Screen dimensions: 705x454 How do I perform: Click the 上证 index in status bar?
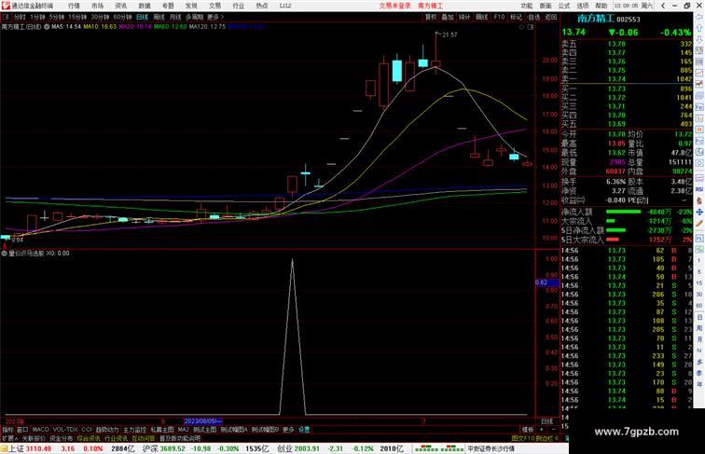[x=16, y=448]
